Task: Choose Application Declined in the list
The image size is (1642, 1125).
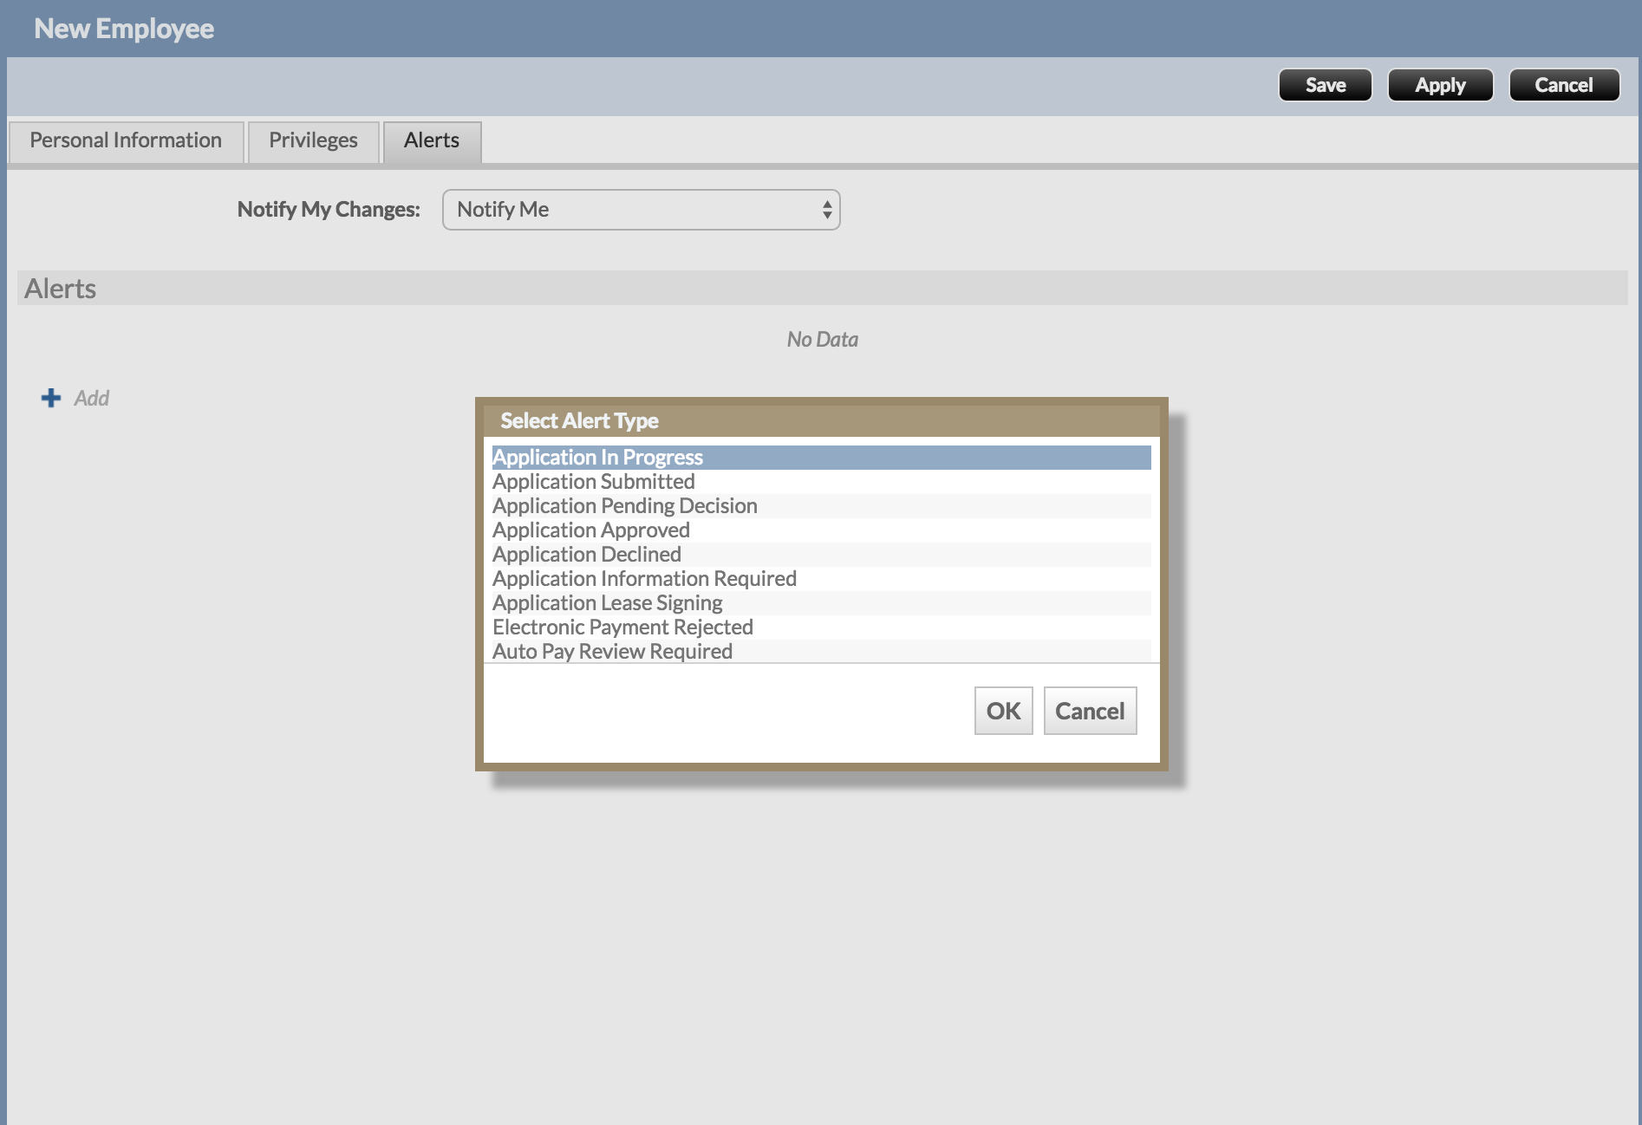Action: pyautogui.click(x=587, y=555)
